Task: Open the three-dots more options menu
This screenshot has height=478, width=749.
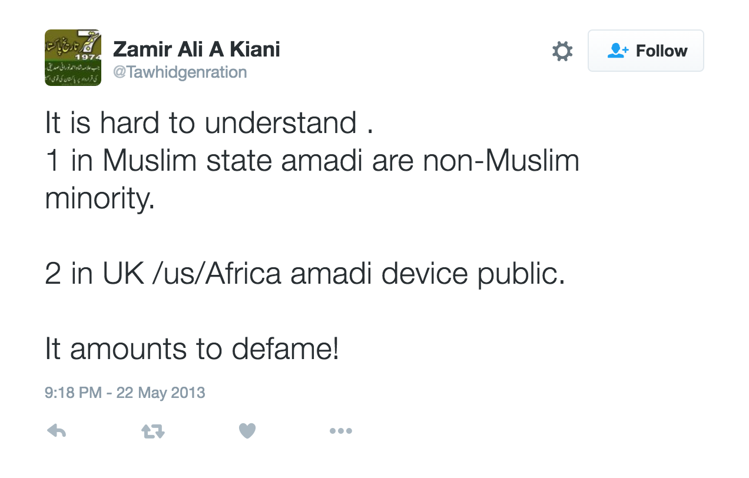Action: [x=340, y=431]
